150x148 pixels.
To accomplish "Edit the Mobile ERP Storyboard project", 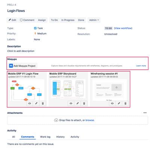I will point(78,103).
